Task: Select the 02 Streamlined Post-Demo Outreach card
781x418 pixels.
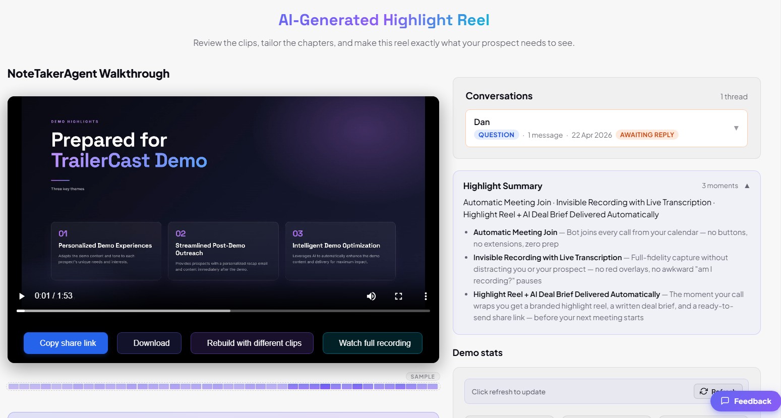Action: (223, 251)
